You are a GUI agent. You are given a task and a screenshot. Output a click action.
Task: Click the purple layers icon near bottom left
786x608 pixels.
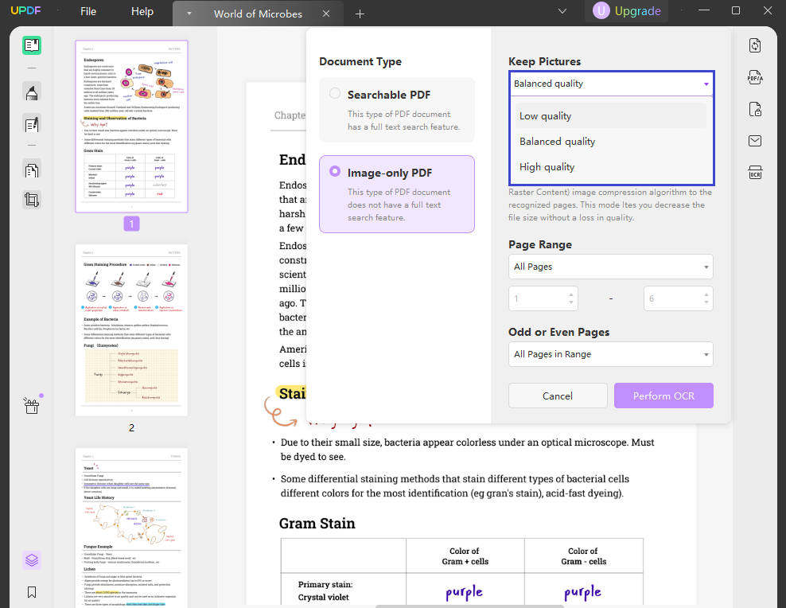click(x=32, y=559)
